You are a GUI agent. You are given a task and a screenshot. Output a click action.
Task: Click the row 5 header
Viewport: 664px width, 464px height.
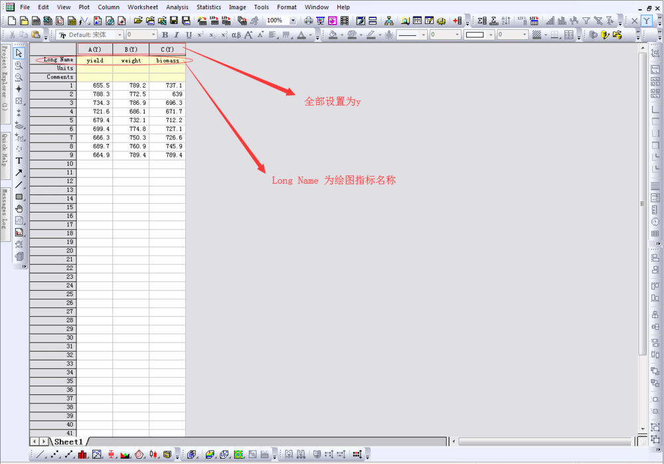click(53, 120)
